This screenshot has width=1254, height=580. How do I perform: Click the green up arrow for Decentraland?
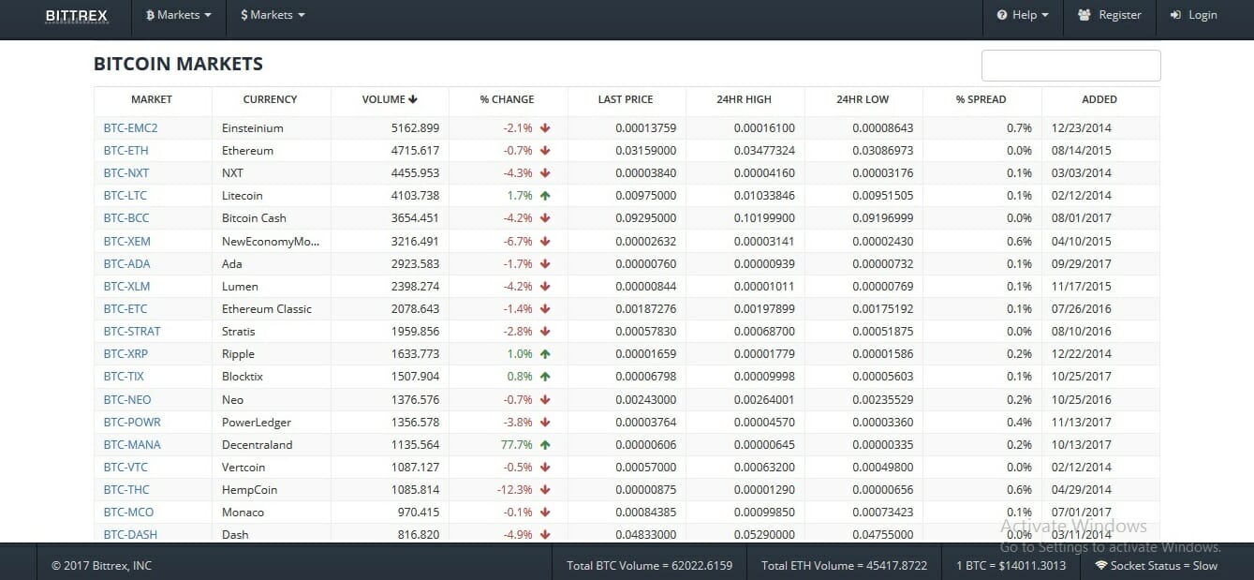click(545, 445)
